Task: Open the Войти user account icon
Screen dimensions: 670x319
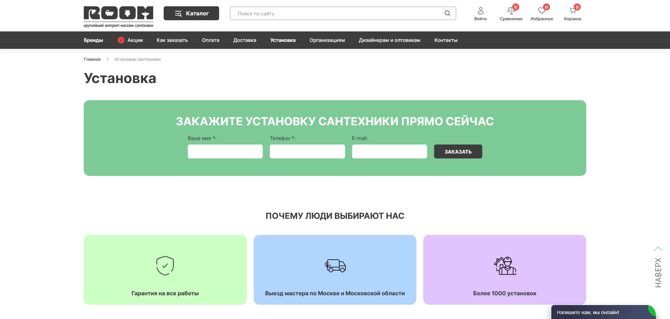Action: pyautogui.click(x=480, y=11)
